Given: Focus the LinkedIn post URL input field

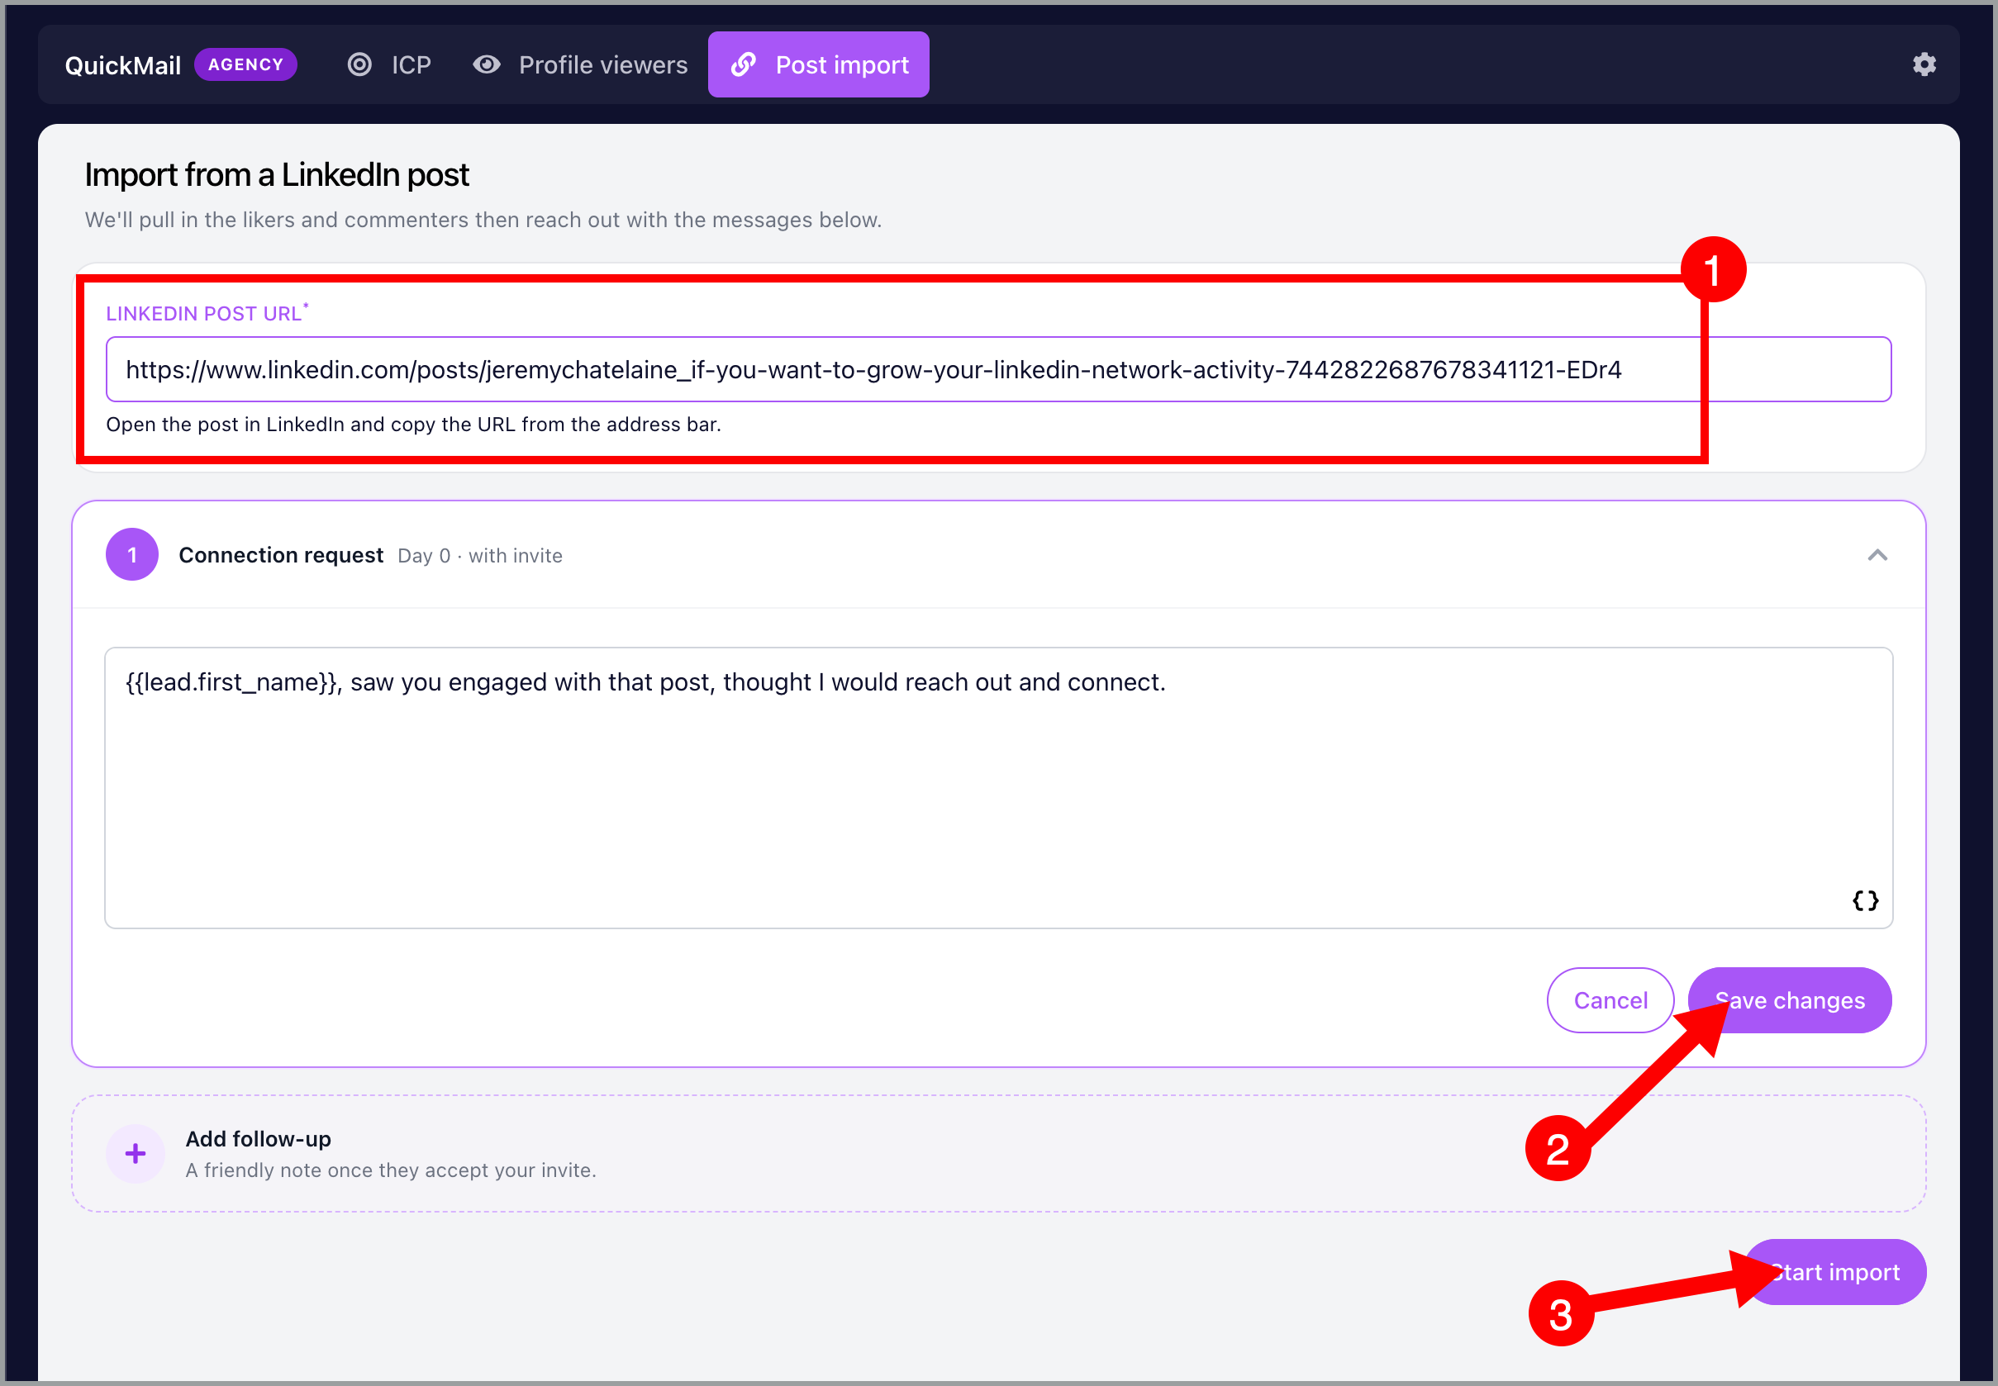Looking at the screenshot, I should 998,370.
